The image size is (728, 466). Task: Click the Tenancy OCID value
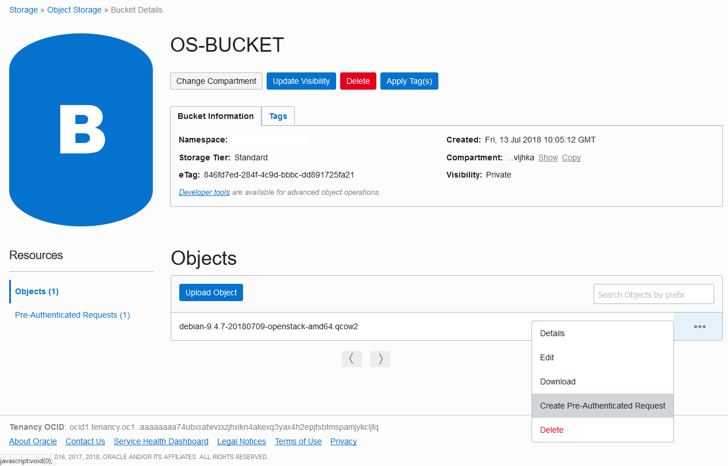[x=224, y=427]
